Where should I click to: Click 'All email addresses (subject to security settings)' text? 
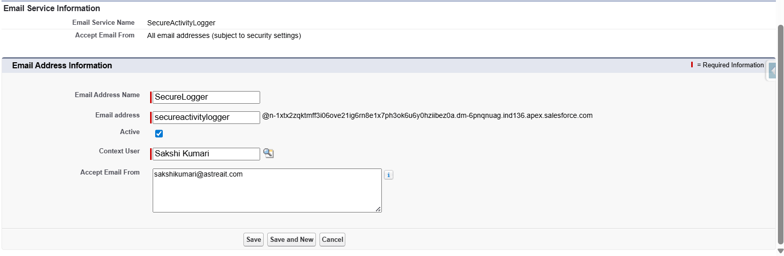(x=224, y=36)
